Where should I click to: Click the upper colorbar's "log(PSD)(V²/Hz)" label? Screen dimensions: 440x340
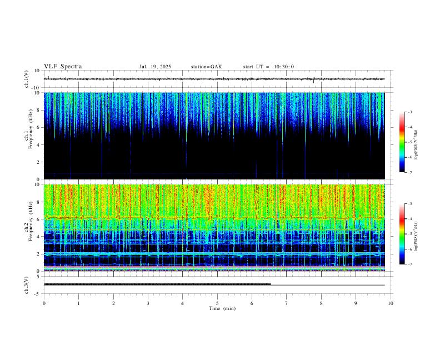(416, 144)
